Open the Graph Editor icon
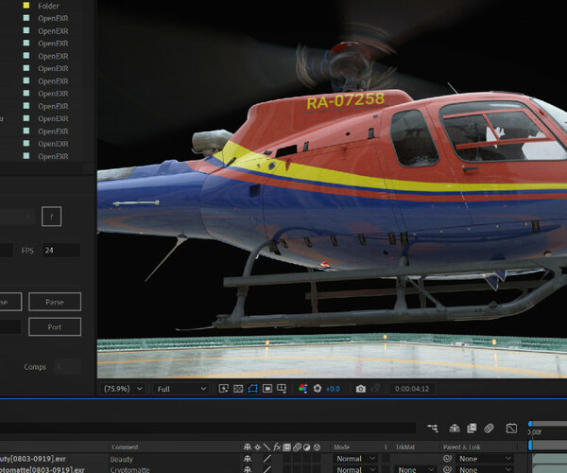The image size is (567, 473). pyautogui.click(x=511, y=429)
